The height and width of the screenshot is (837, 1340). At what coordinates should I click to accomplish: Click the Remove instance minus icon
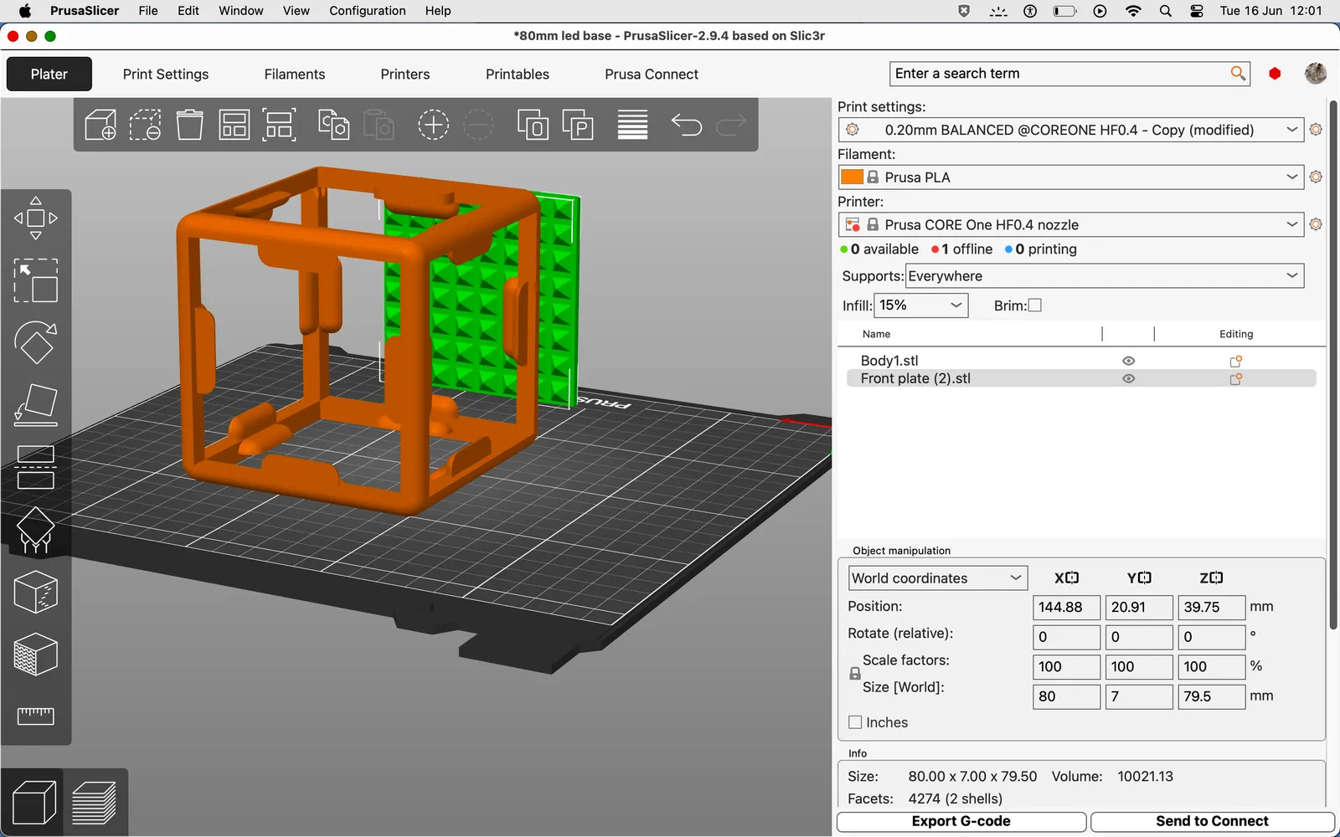[478, 126]
